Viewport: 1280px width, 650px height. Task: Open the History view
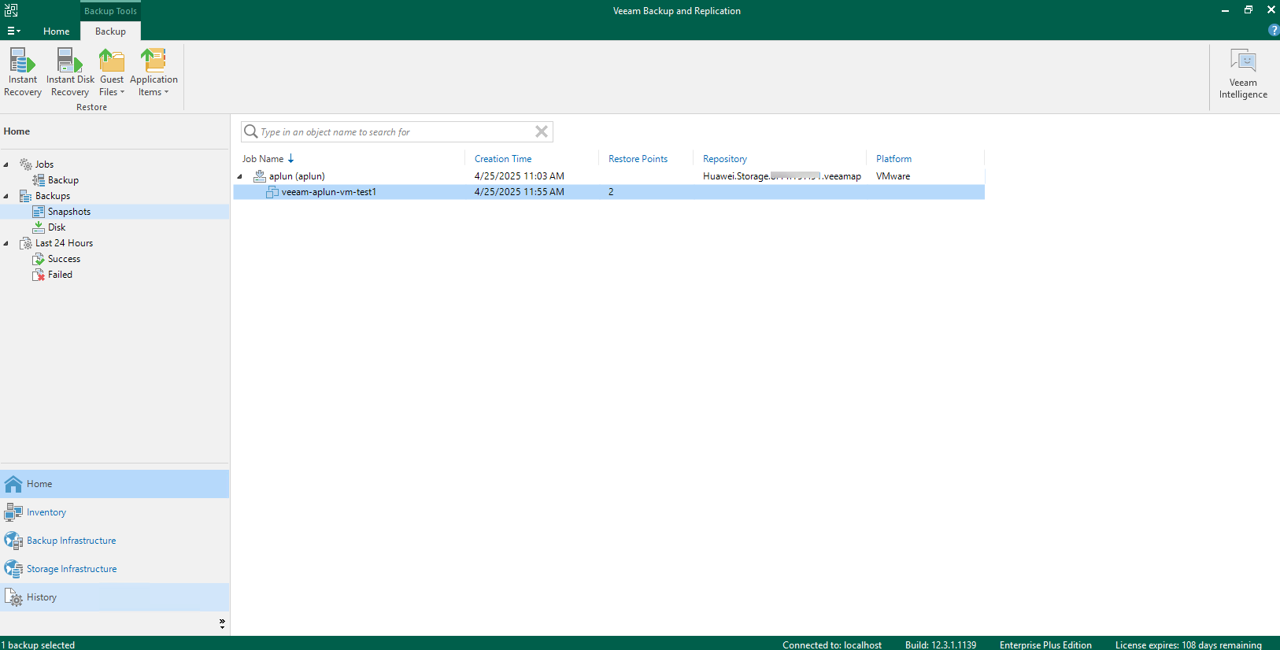coord(115,597)
